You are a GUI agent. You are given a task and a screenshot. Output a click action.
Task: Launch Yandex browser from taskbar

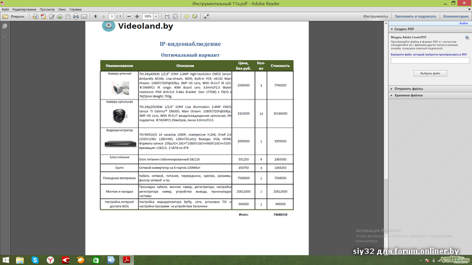(x=50, y=260)
